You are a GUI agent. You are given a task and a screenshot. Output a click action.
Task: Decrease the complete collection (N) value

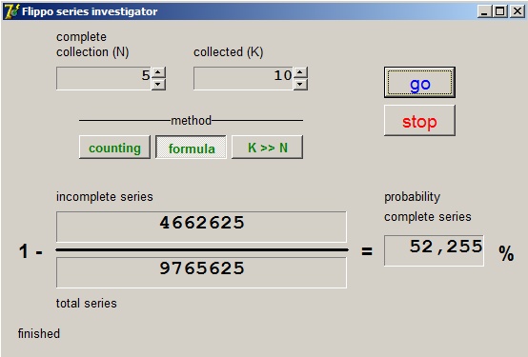coord(158,84)
